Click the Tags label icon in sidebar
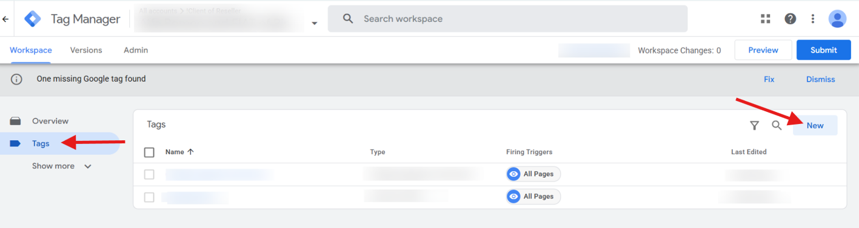The image size is (859, 228). [x=16, y=143]
